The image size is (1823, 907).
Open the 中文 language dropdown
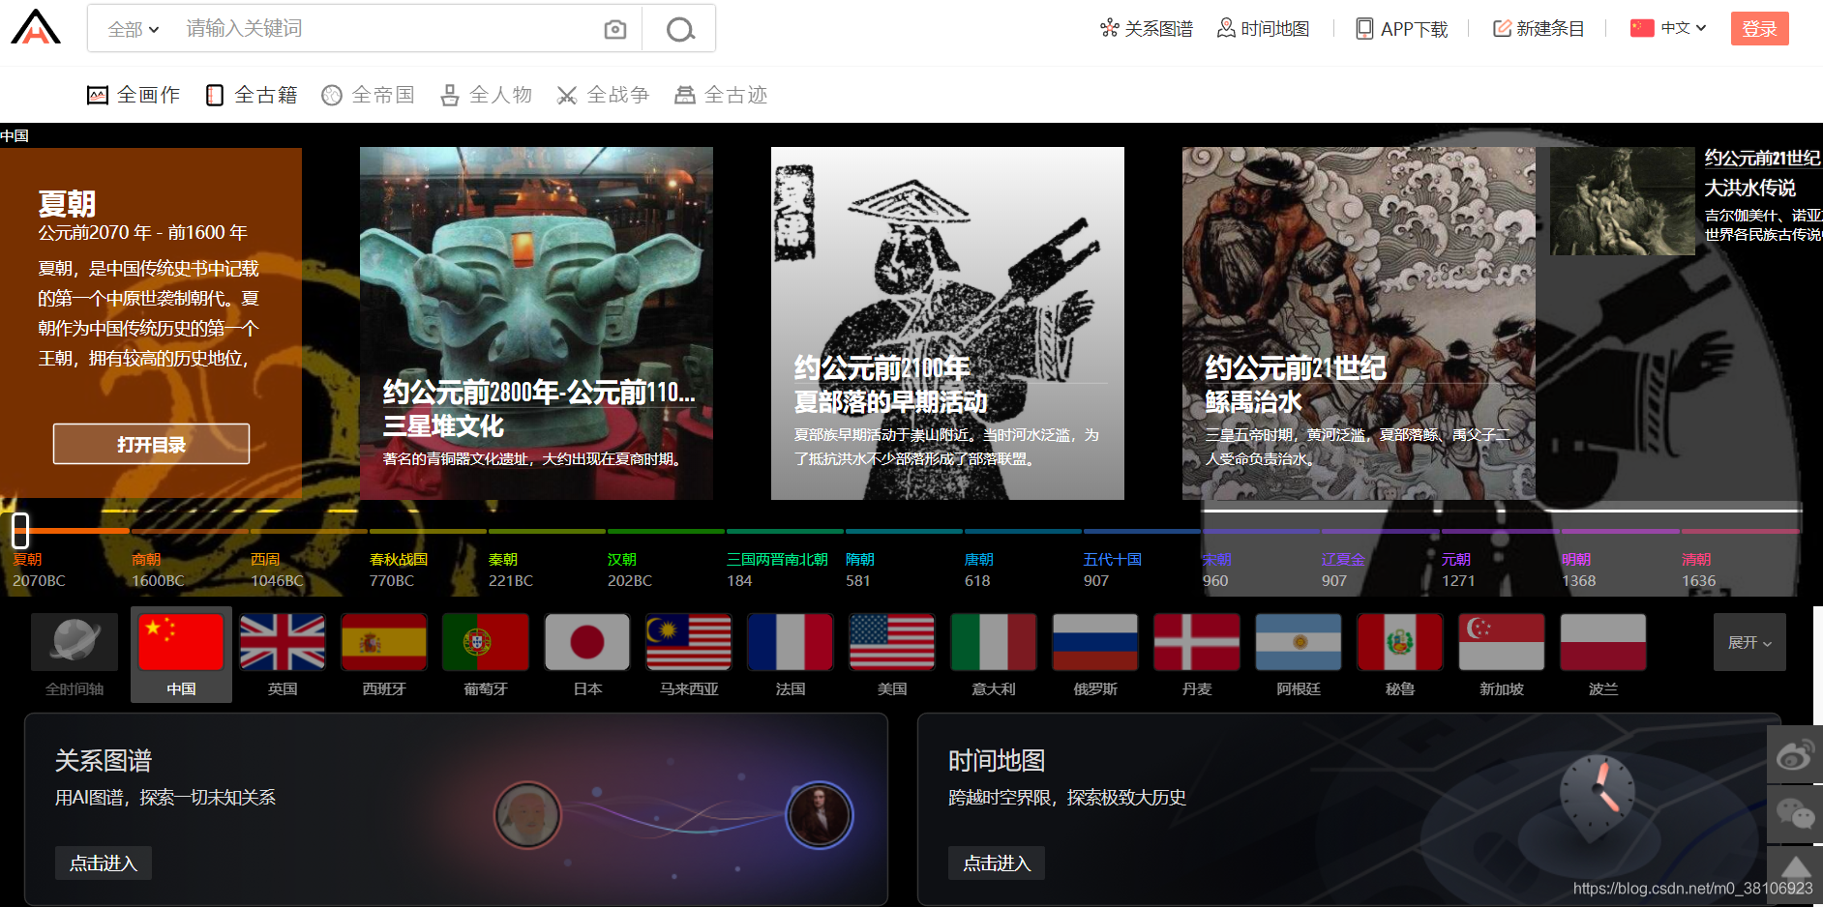click(1668, 28)
